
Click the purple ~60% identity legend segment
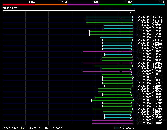pos(83,5)
